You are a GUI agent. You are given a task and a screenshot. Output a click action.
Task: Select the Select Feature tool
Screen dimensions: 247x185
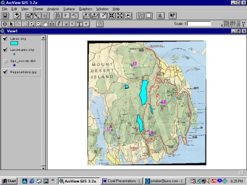[25, 24]
